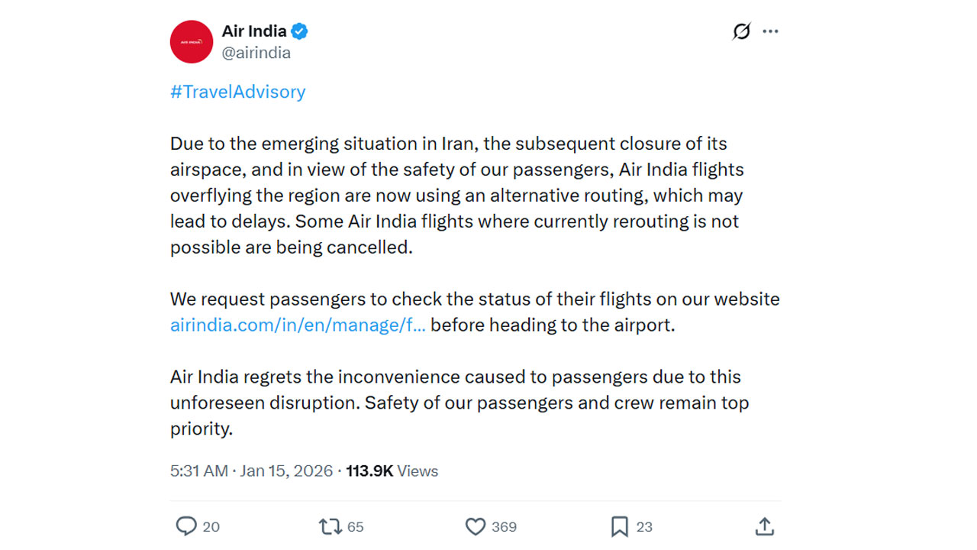Like the post with the heart icon

(476, 526)
